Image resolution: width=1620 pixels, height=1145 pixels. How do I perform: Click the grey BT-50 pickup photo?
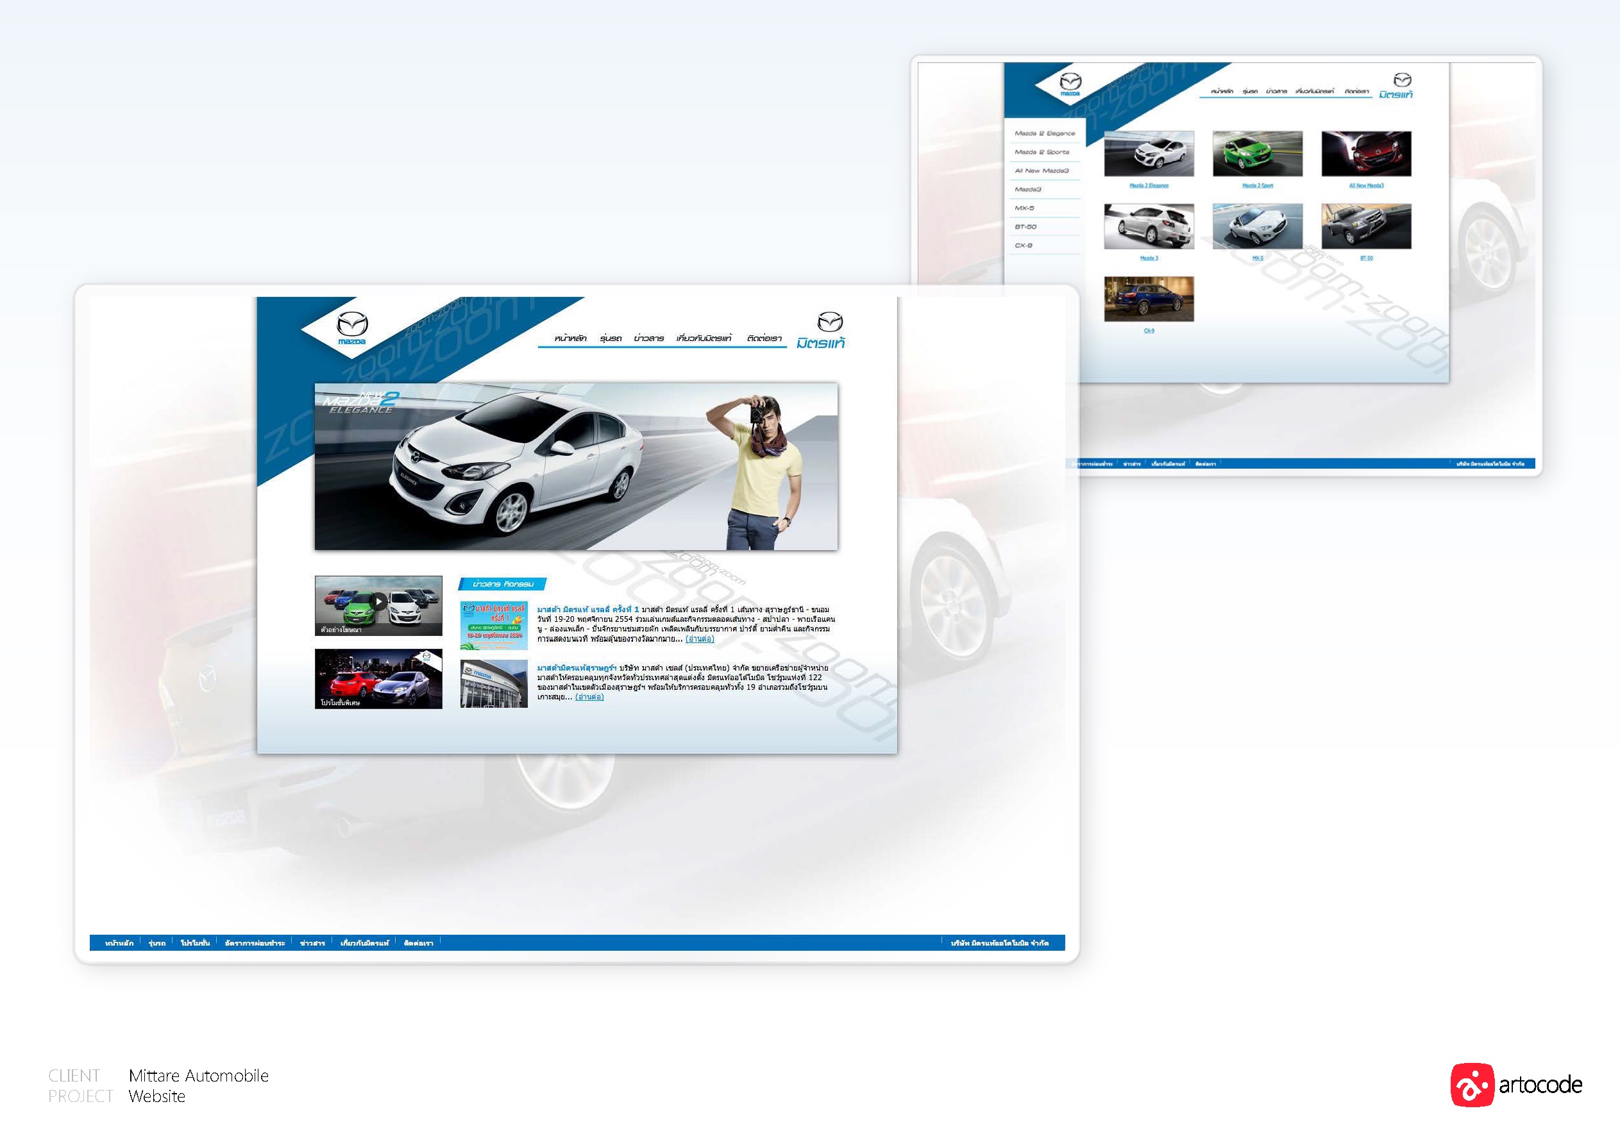1366,226
